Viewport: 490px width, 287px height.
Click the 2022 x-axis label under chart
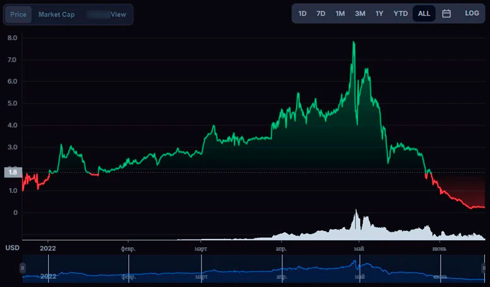point(48,249)
